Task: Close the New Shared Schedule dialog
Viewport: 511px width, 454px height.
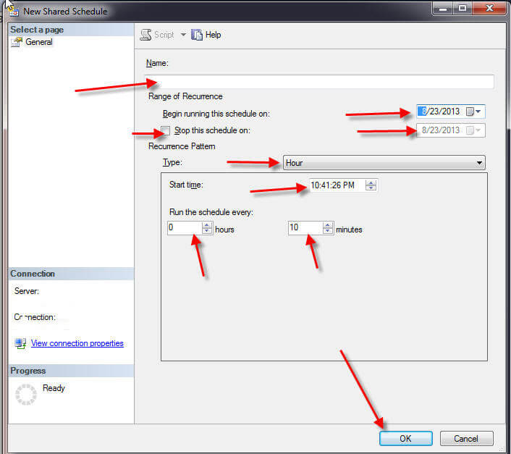Action: click(x=489, y=8)
